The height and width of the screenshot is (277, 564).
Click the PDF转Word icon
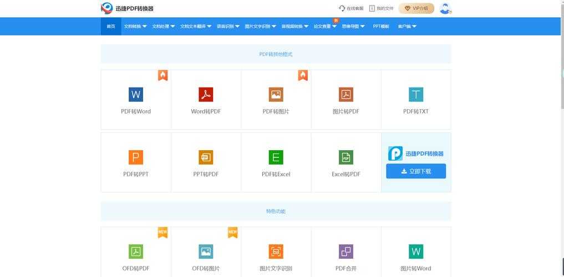coord(136,94)
